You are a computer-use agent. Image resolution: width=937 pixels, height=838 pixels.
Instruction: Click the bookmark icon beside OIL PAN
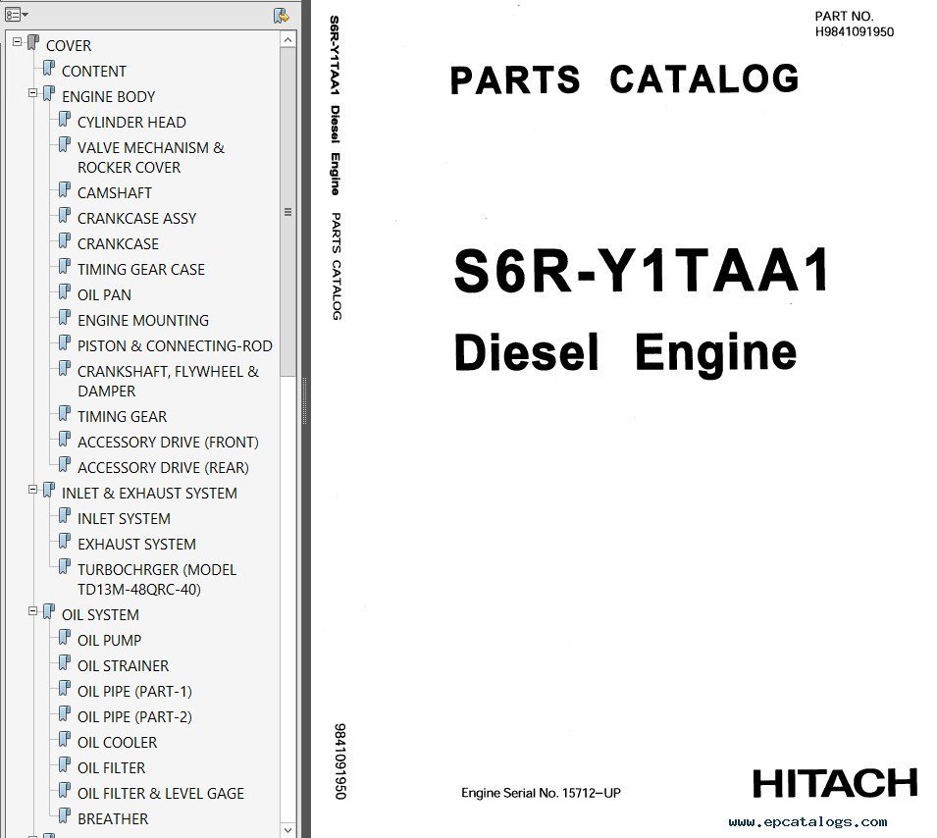click(65, 292)
